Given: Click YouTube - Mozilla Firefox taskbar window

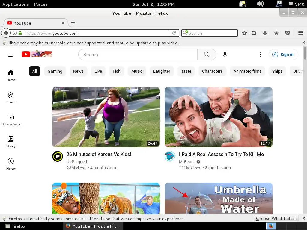Looking at the screenshot, I should [x=93, y=226].
